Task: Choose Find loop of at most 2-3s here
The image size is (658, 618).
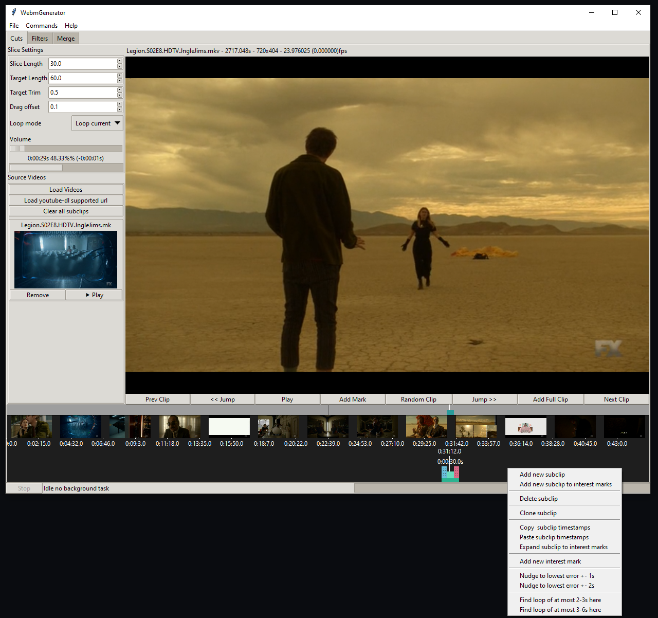Action: [x=564, y=600]
